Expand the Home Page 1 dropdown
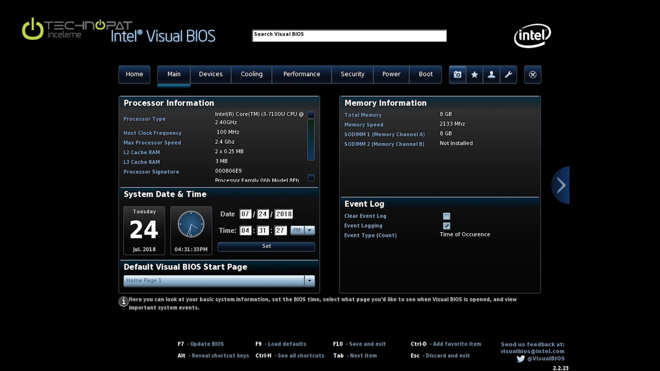The height and width of the screenshot is (371, 660). [310, 281]
